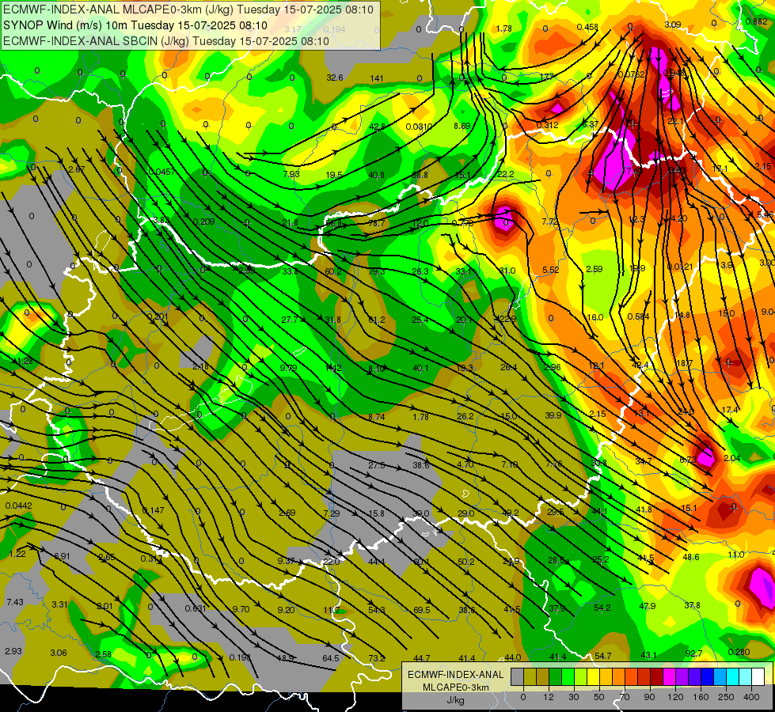Screen dimensions: 775x712
Task: Click the map value 79.3
Action: coord(376,271)
